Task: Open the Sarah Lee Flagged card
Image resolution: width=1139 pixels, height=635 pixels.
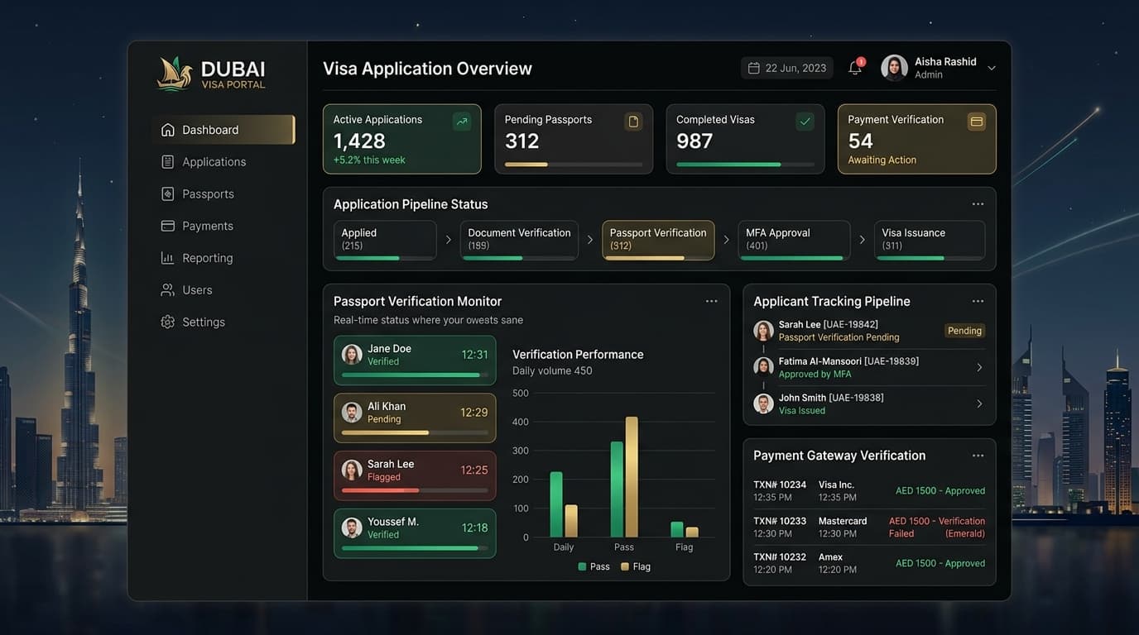Action: (415, 475)
